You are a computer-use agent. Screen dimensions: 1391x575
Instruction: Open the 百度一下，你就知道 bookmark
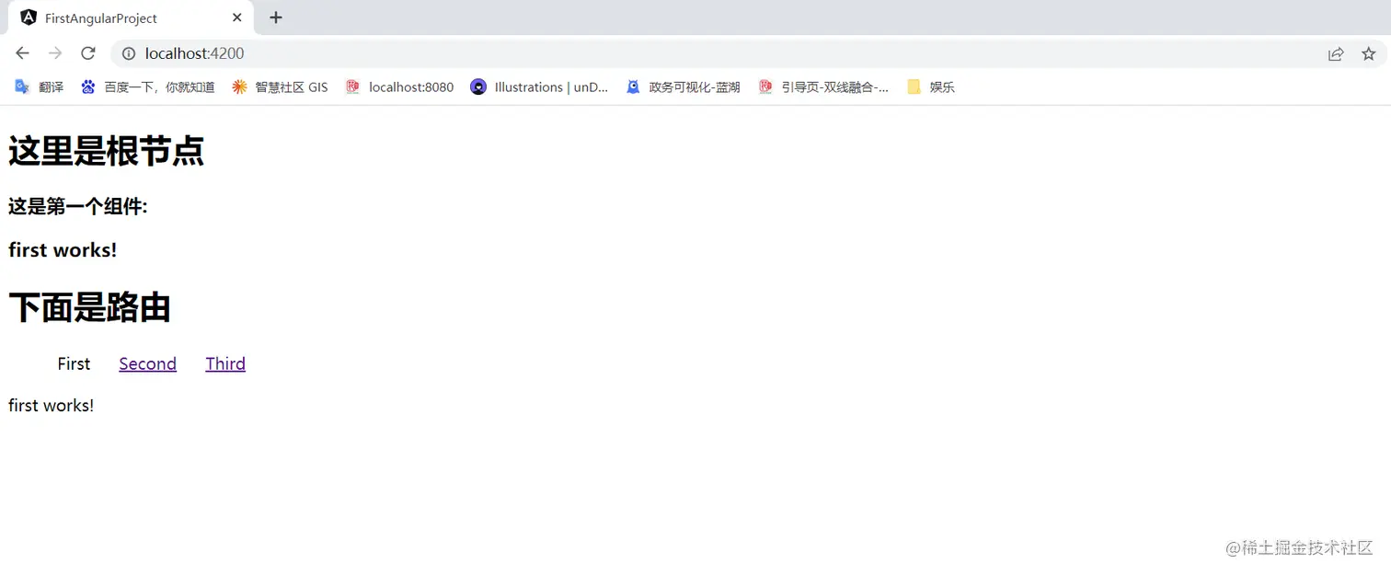pos(148,87)
